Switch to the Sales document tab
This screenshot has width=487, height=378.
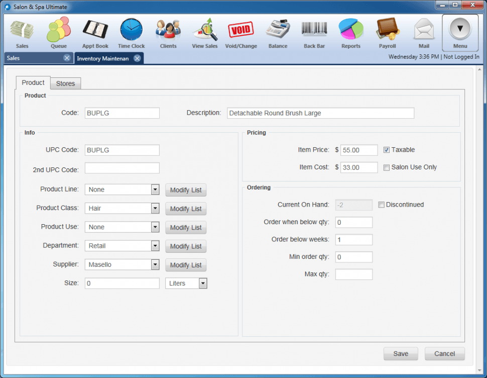pos(30,58)
